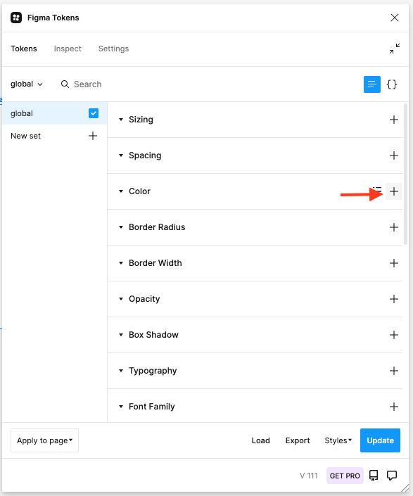Click the window resize handle corner
The image size is (413, 496).
[405, 488]
